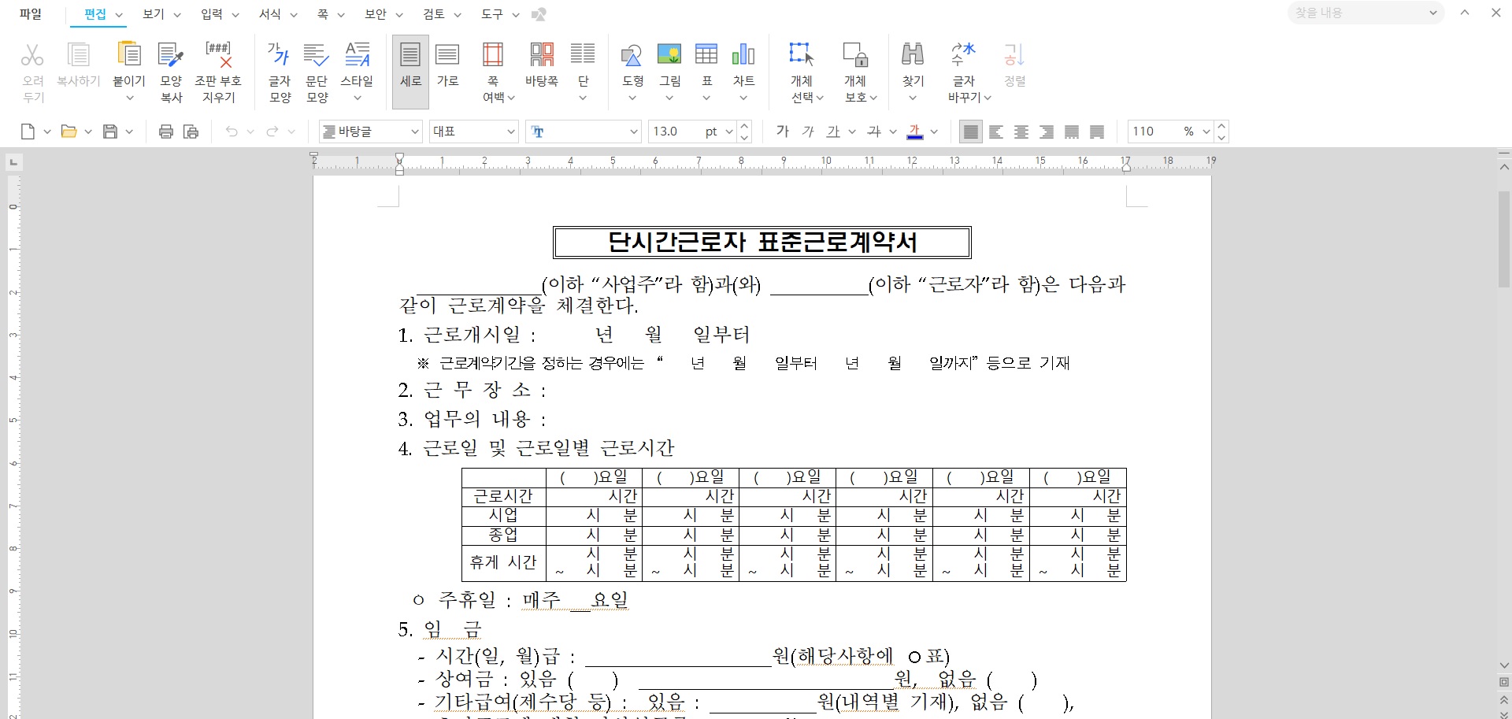Create a new document with blank page icon
Screen dimensions: 1512x719
pos(28,132)
